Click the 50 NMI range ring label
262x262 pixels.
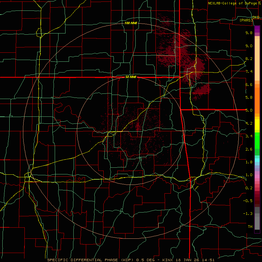coord(131,77)
